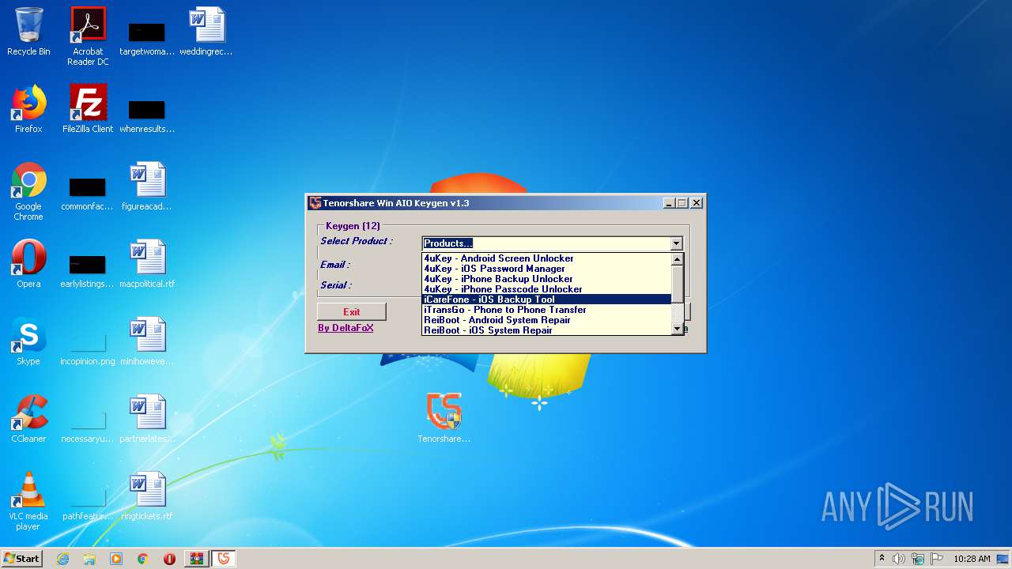Click the 10:28 AM clock
Screen dimensions: 1012x569
click(x=972, y=559)
